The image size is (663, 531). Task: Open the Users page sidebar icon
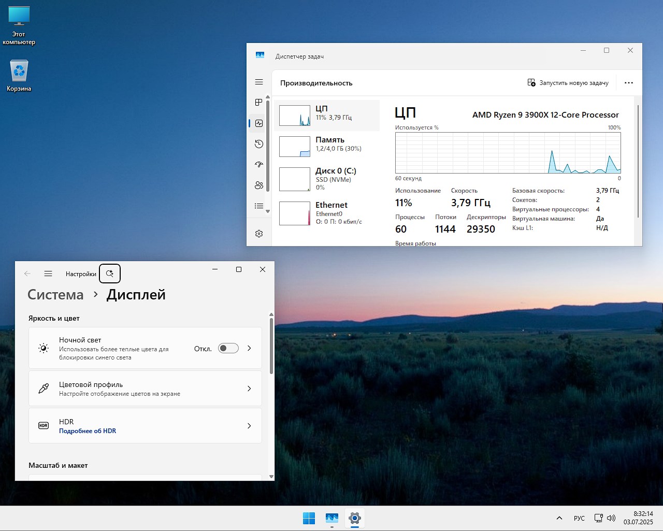click(x=259, y=185)
